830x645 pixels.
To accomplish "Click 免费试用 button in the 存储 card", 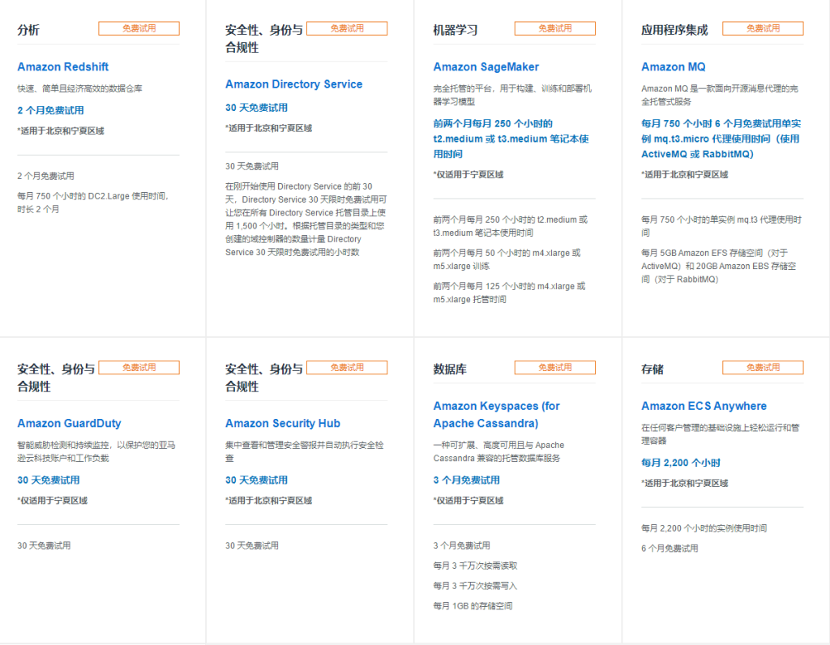I will click(763, 367).
